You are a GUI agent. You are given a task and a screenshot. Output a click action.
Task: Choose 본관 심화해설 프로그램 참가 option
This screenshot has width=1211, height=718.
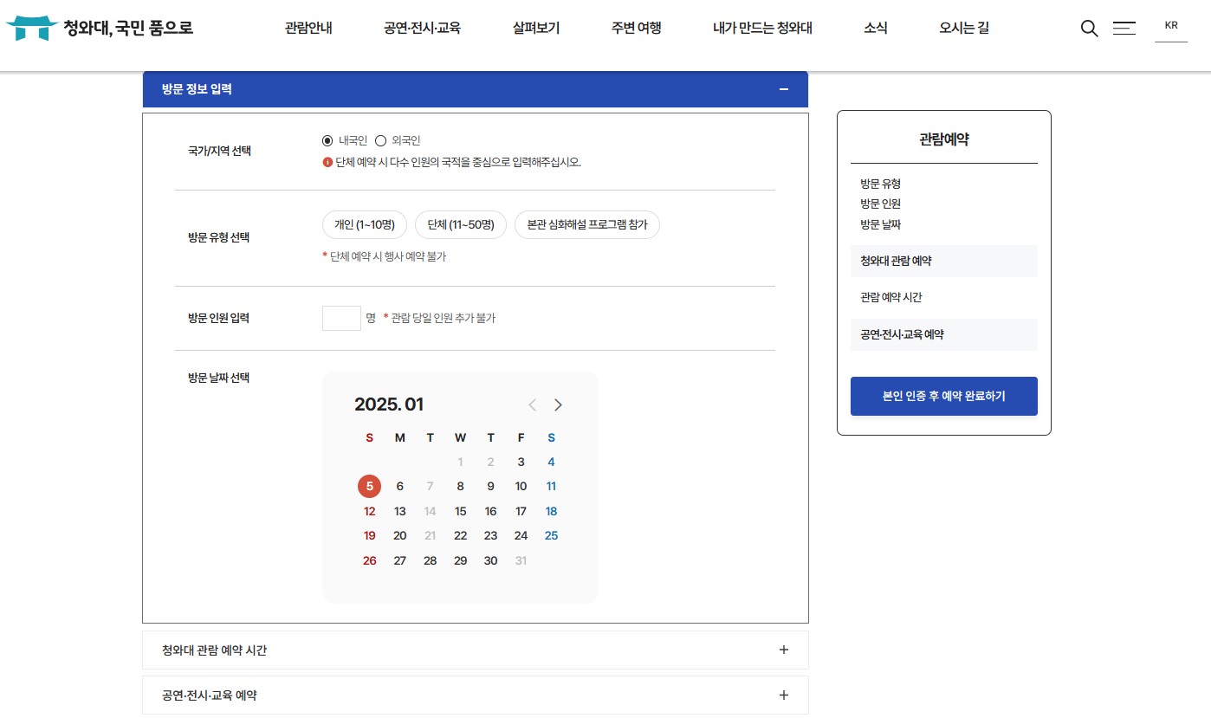pyautogui.click(x=586, y=224)
